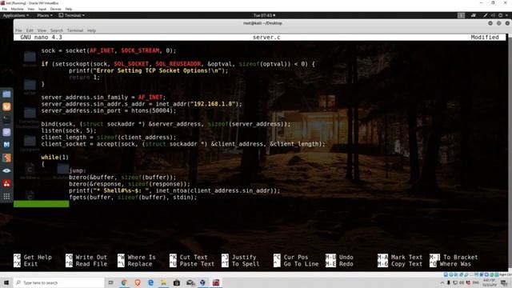Click the volume icon in Kali top bar
Screen dimensions: 512x288
493,15
